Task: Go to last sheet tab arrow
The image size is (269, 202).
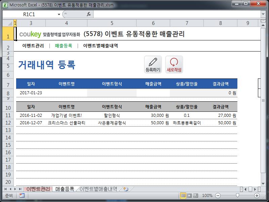Action: click(x=20, y=189)
